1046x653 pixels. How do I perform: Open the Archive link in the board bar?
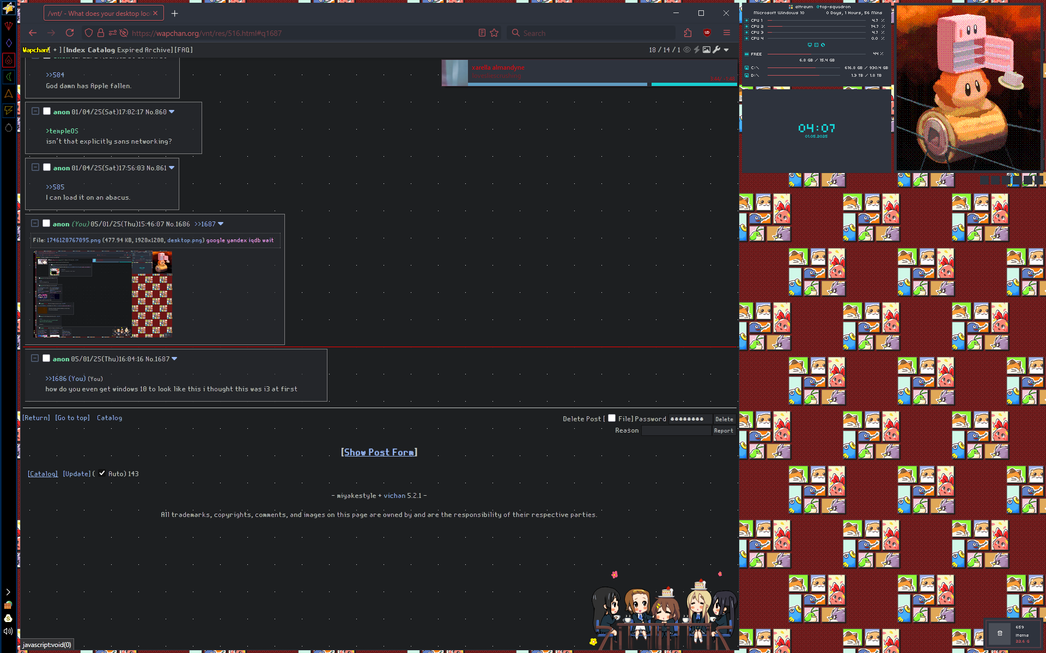[159, 50]
